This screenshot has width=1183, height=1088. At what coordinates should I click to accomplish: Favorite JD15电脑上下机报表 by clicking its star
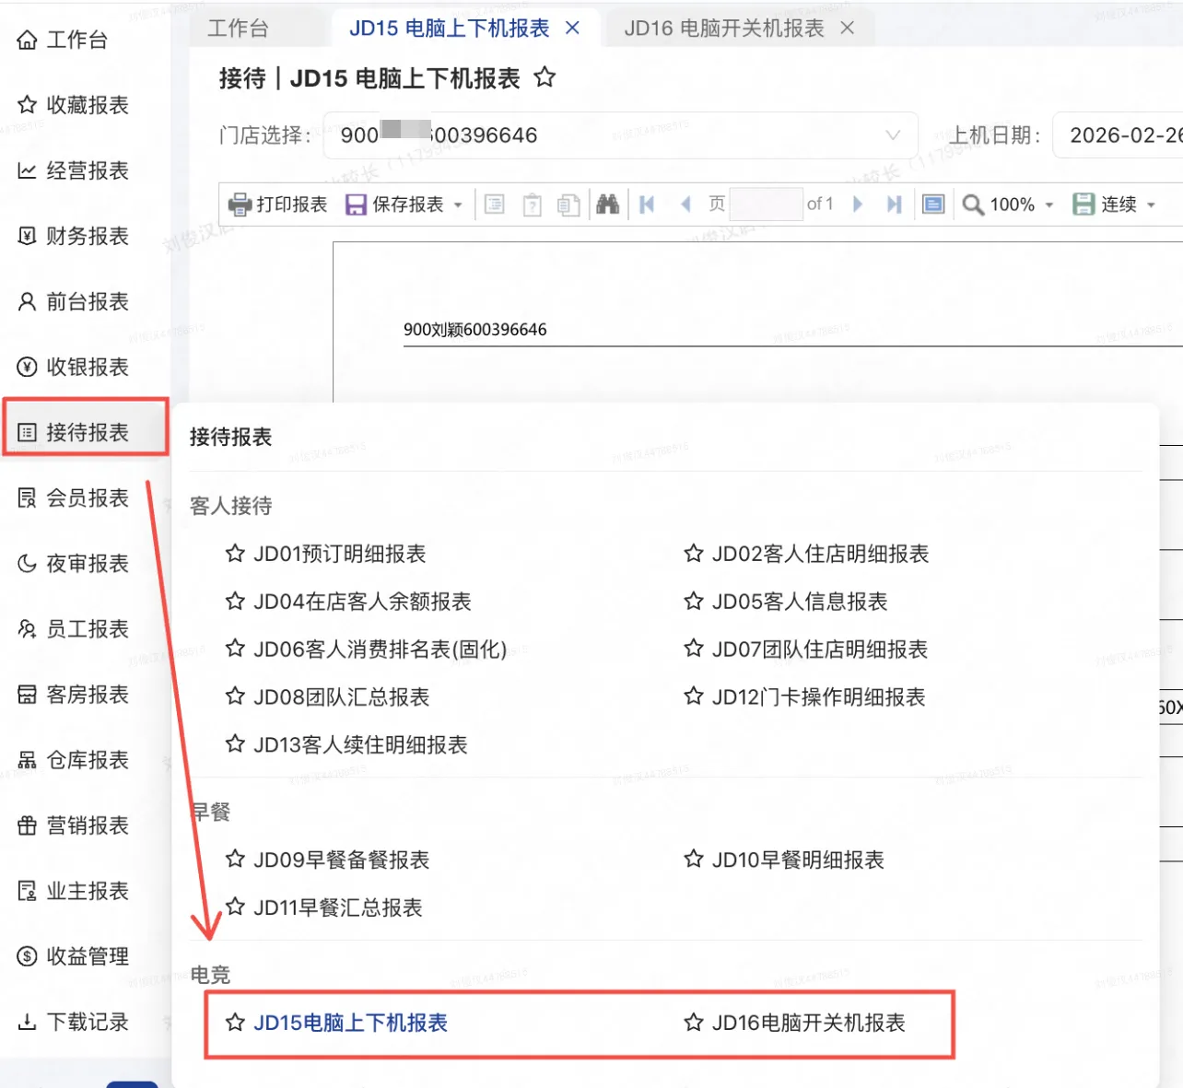tap(235, 1023)
